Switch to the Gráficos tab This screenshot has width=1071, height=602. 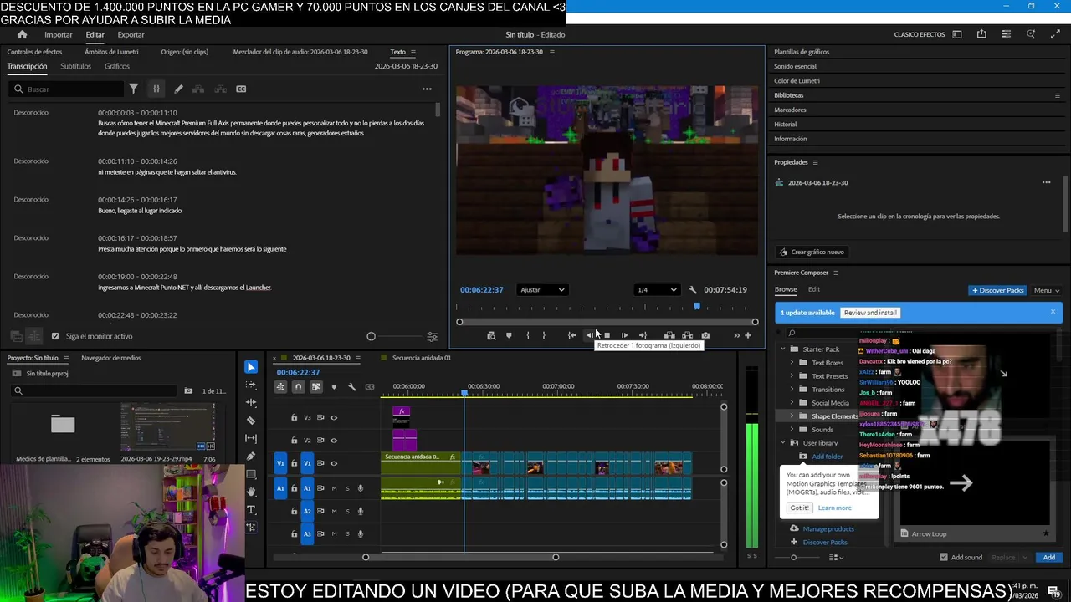pos(117,66)
